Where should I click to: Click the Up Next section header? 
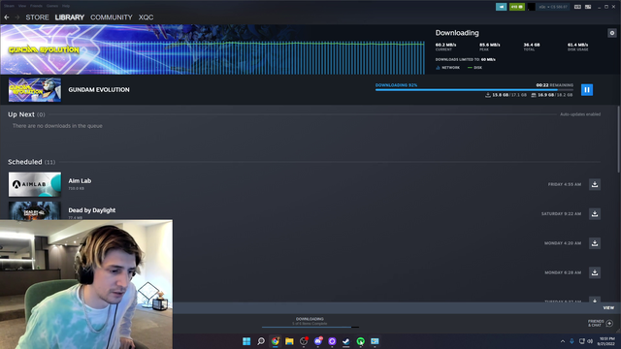(x=26, y=114)
